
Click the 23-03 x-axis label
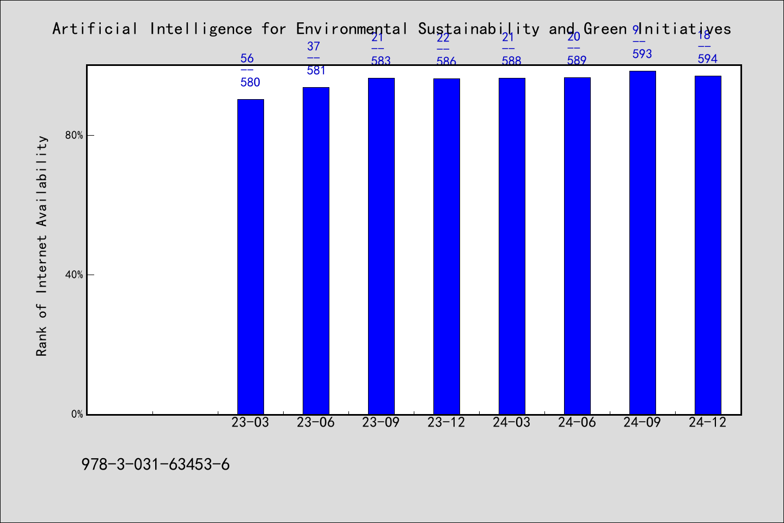250,422
